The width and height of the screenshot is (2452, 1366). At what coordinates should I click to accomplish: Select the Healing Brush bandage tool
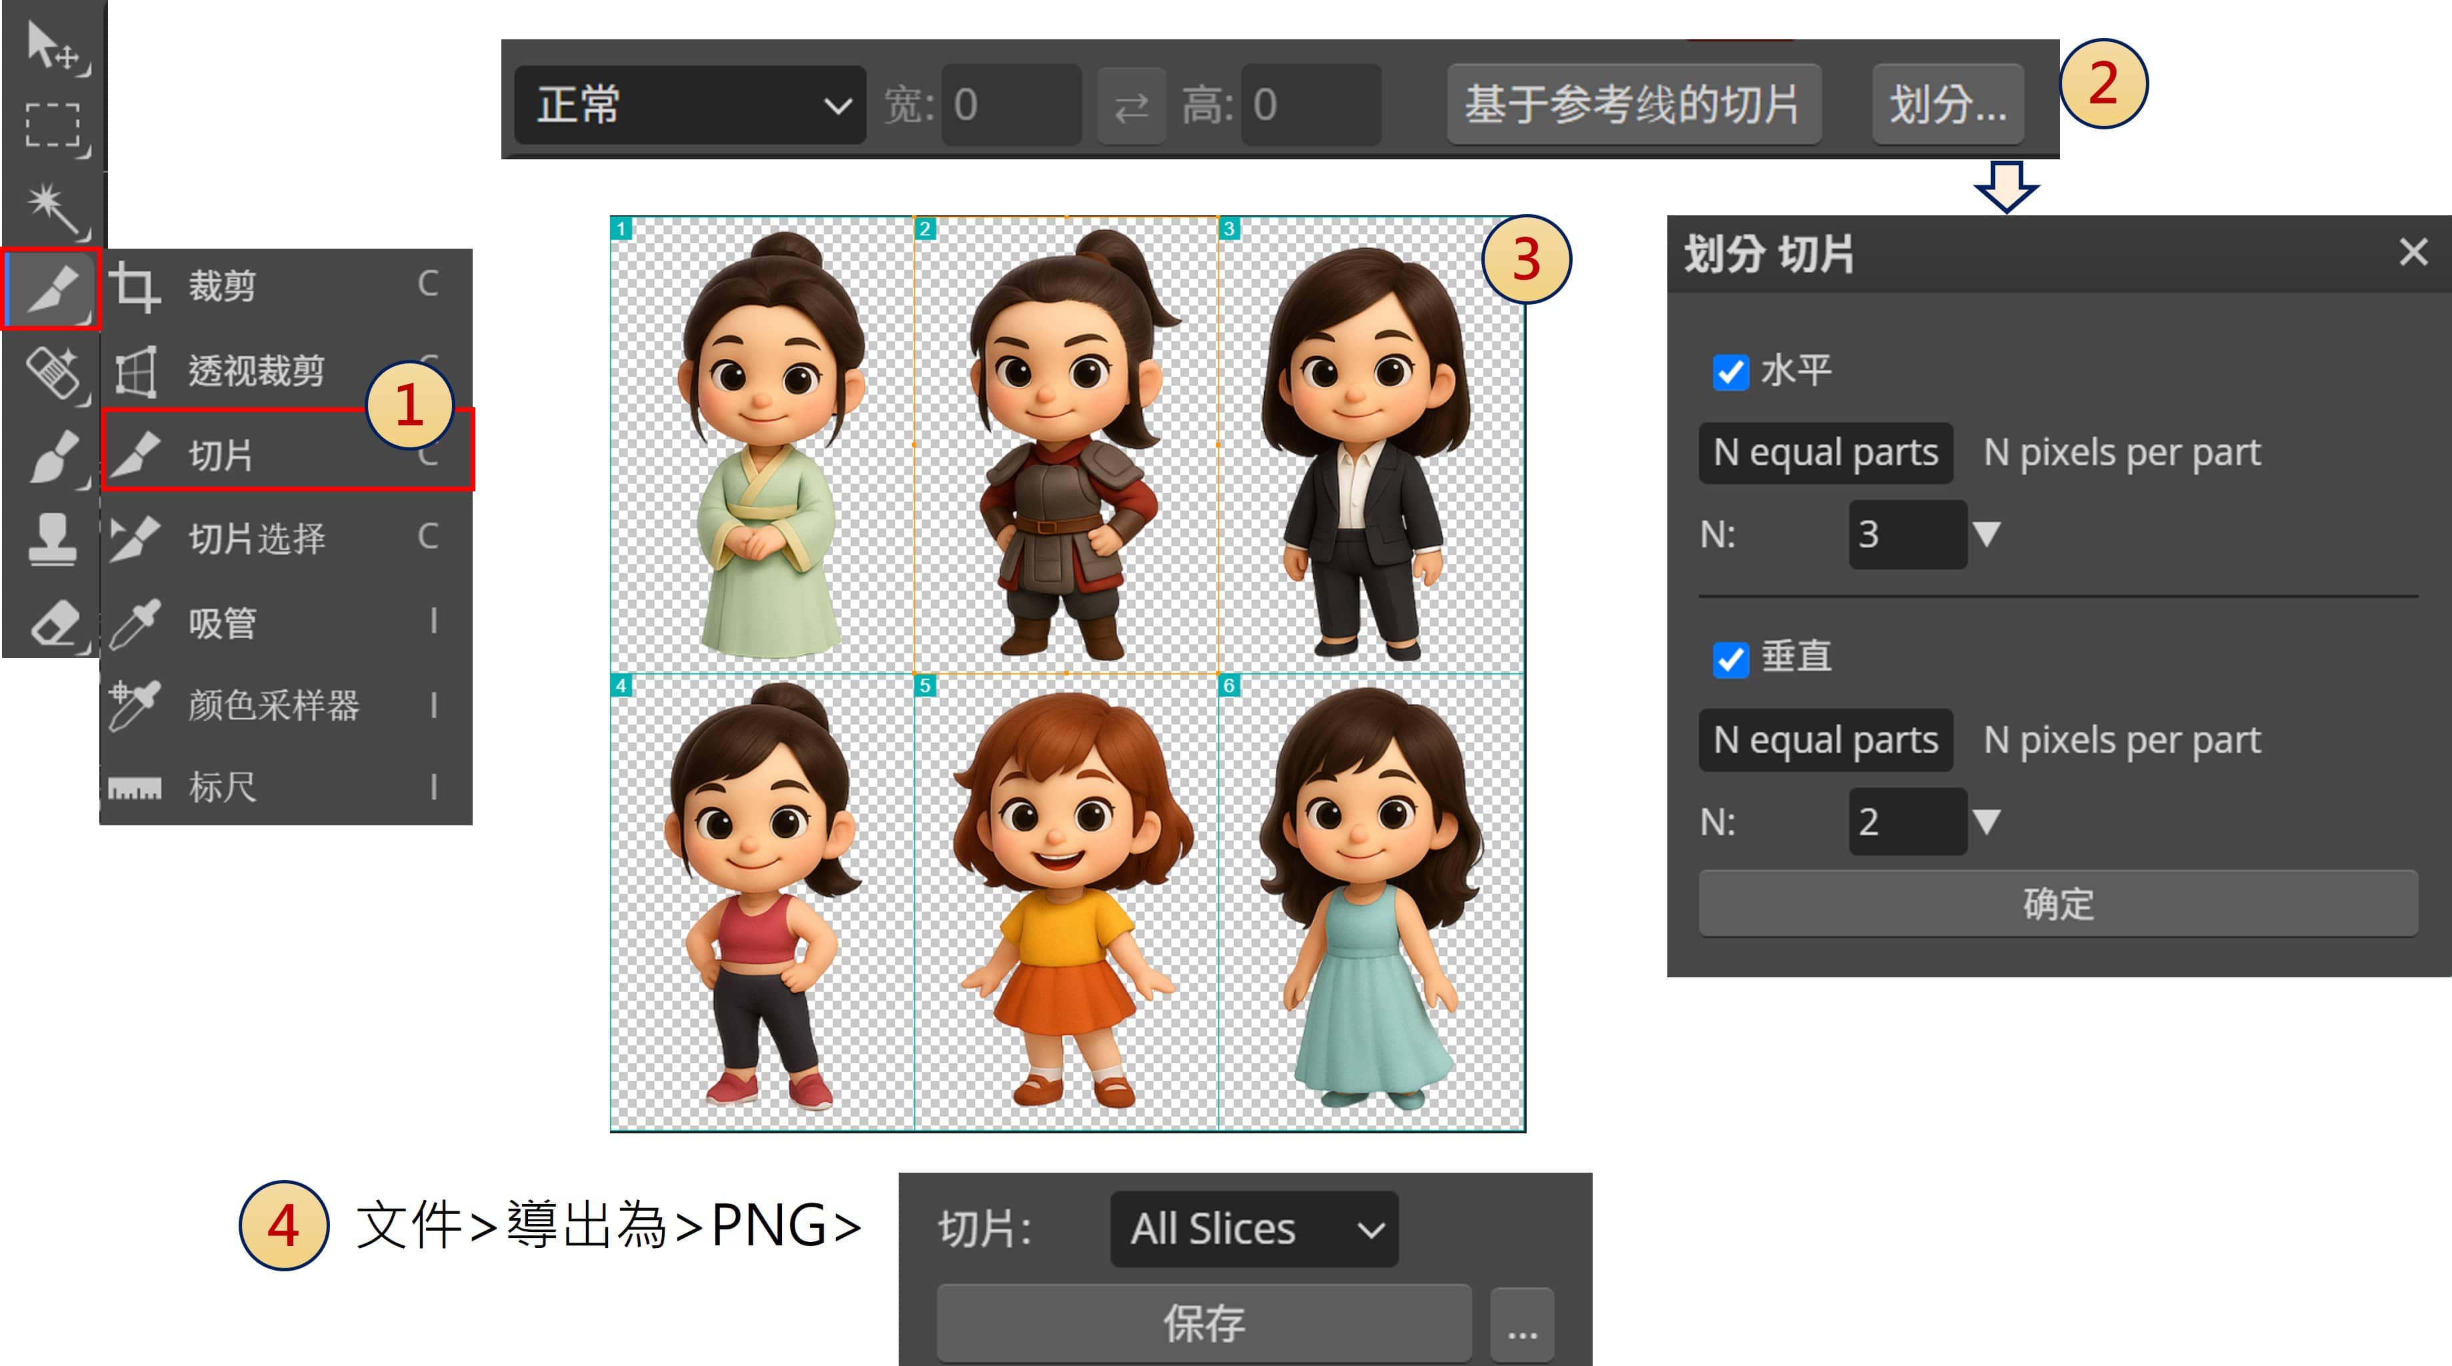[x=53, y=371]
